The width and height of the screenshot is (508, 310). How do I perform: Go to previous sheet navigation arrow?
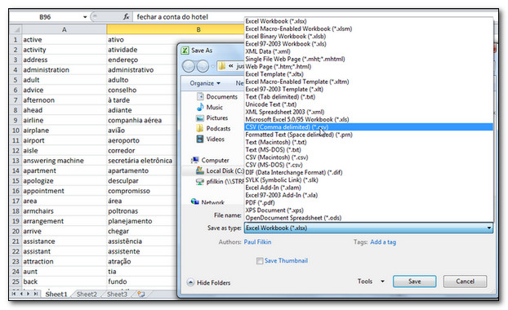pos(21,294)
